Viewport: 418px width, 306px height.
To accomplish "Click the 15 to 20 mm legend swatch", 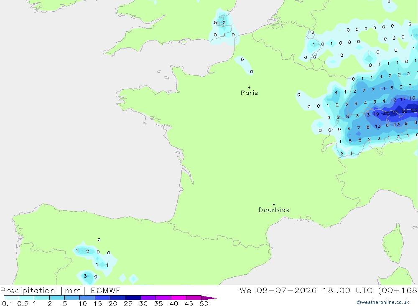I will coord(102,298).
